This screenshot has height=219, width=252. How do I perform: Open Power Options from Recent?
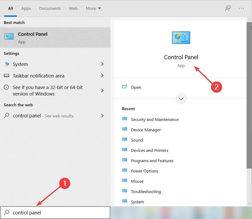tap(144, 171)
